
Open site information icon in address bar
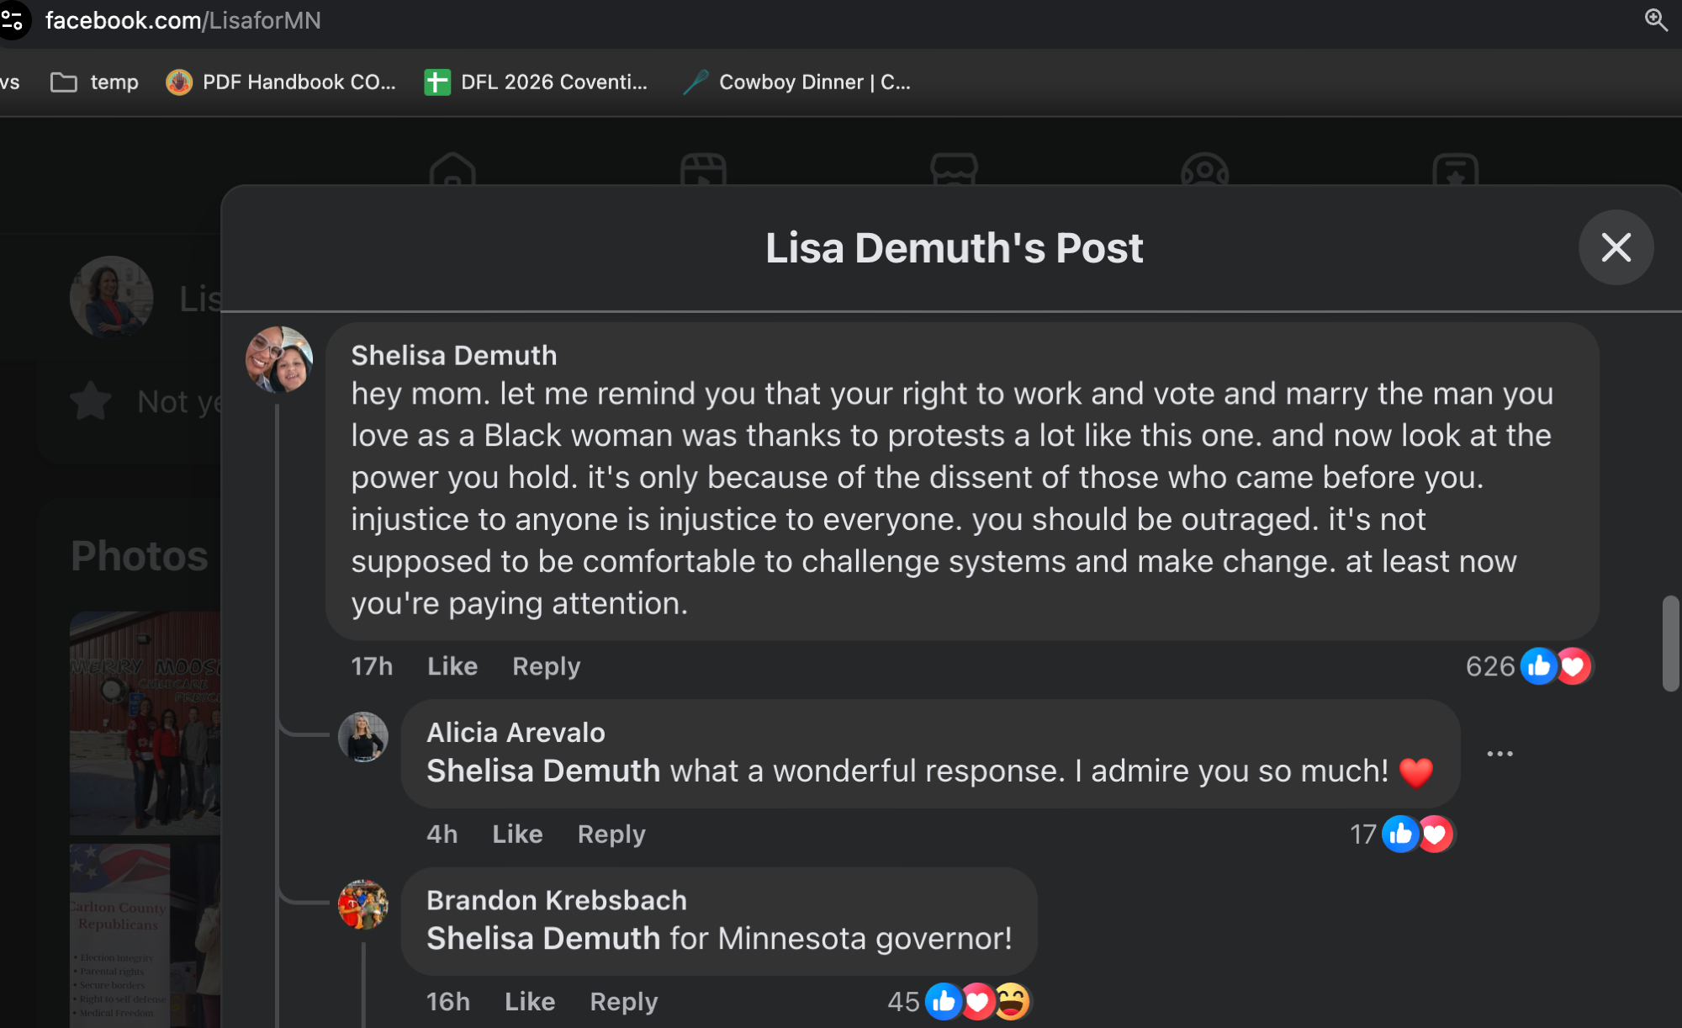click(x=12, y=19)
